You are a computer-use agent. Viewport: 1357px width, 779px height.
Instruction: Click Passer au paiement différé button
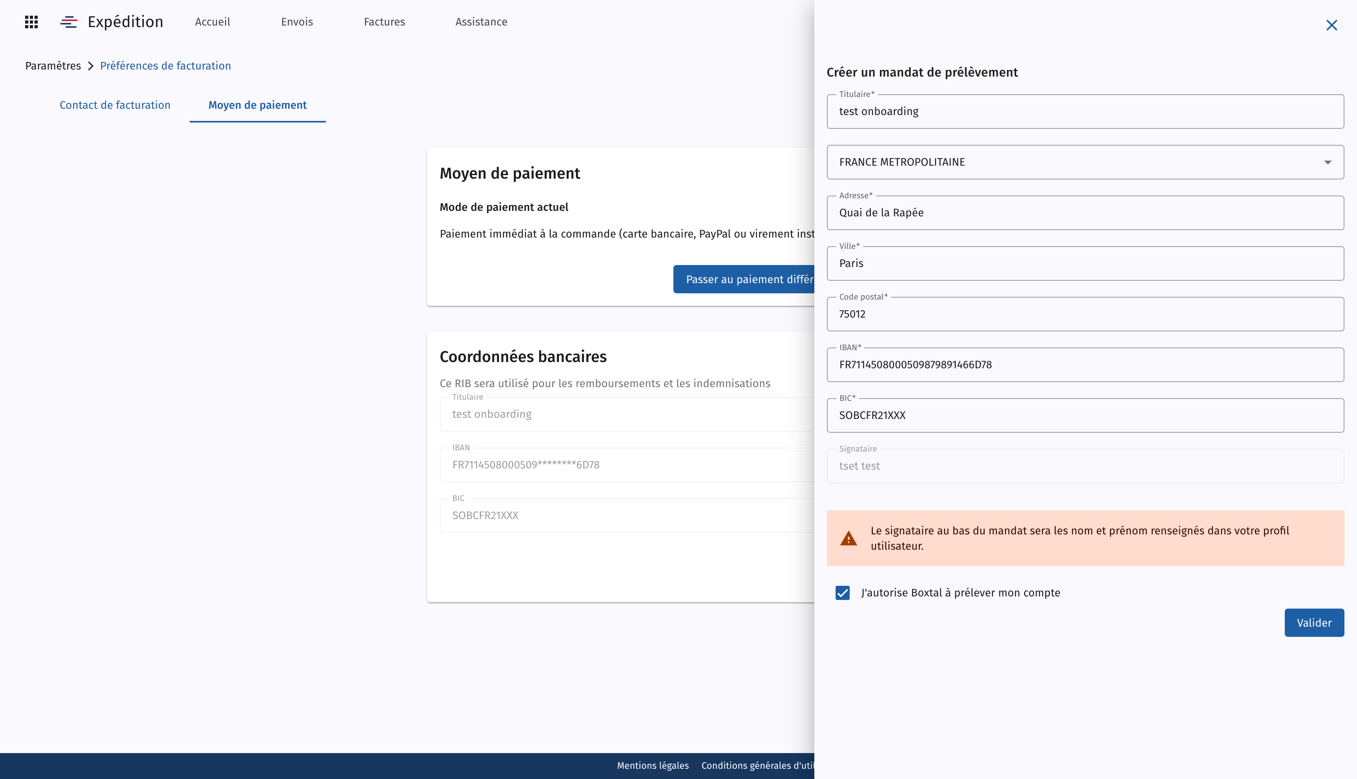click(x=744, y=279)
